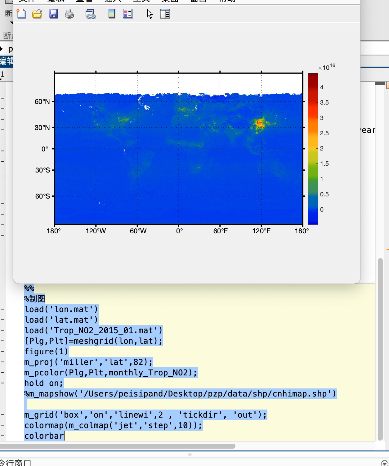Place the cursor on the figure(1) line

click(x=46, y=352)
